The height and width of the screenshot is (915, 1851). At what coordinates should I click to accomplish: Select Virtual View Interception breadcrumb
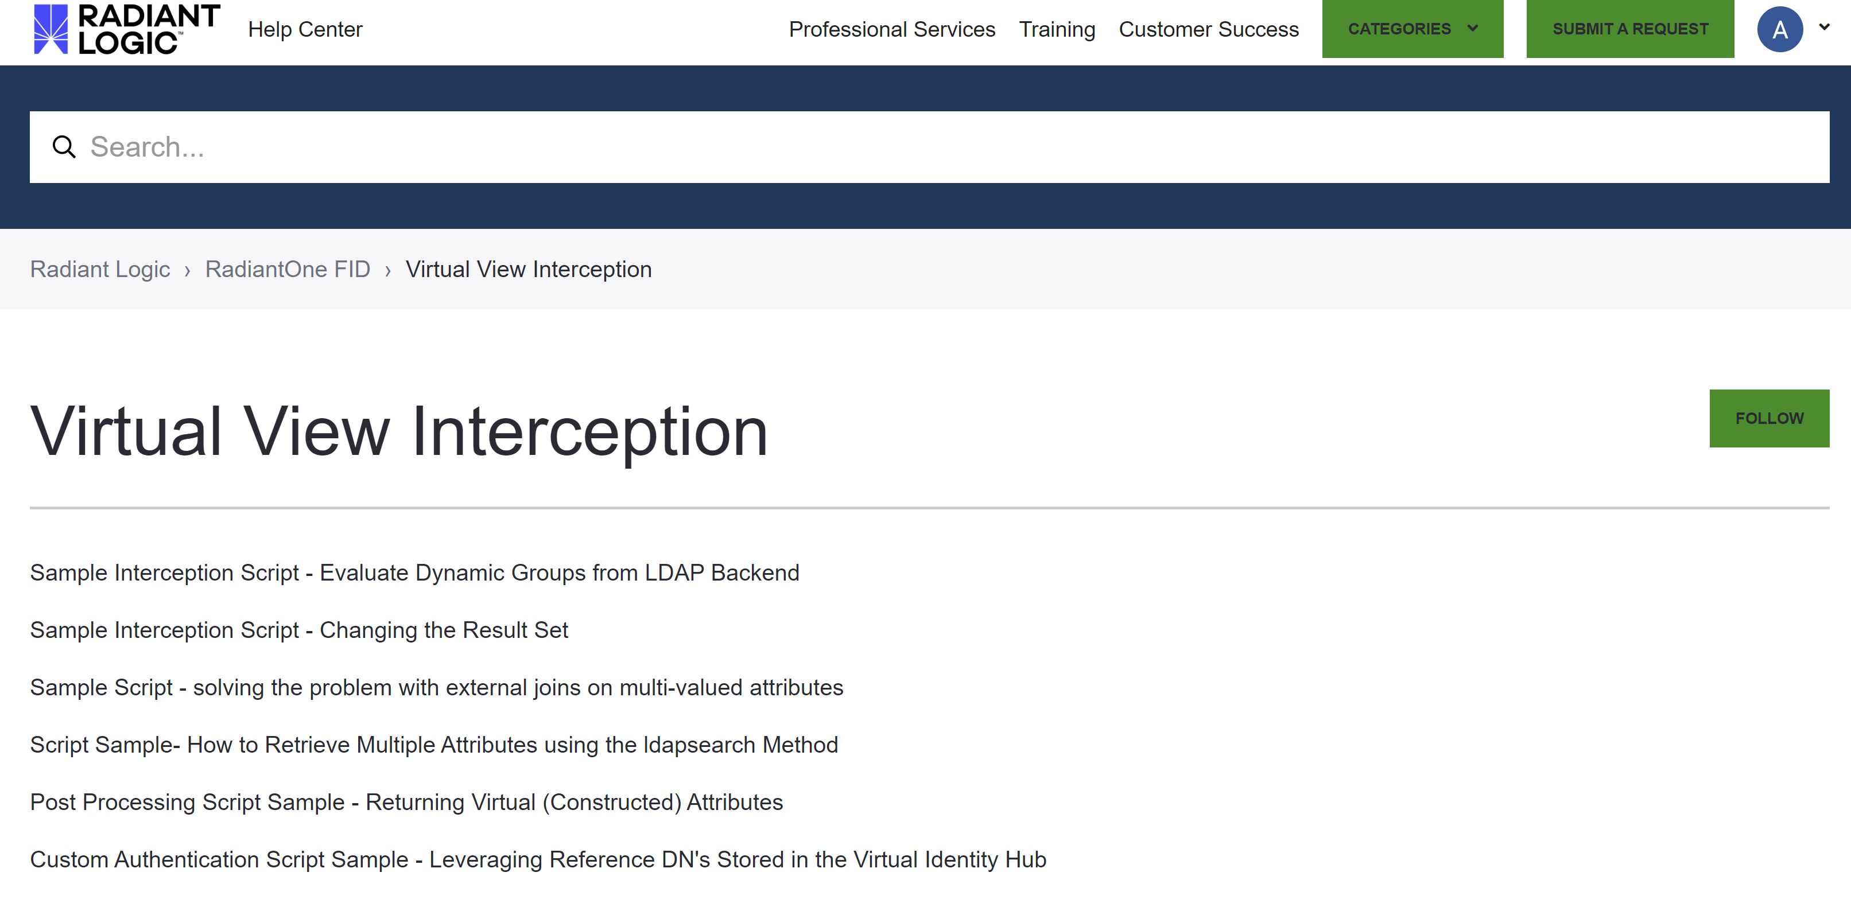529,269
